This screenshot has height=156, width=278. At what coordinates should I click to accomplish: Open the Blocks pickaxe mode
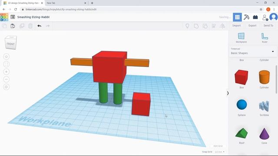pyautogui.click(x=246, y=17)
